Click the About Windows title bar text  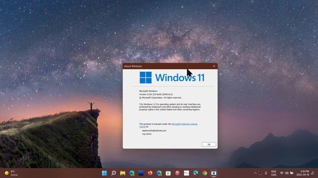point(133,66)
